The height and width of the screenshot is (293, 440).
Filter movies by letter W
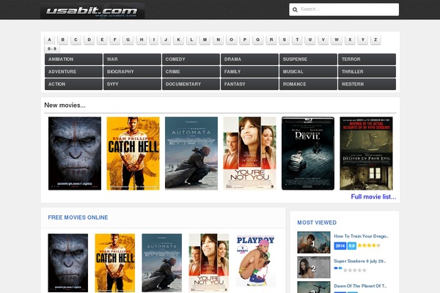(337, 40)
